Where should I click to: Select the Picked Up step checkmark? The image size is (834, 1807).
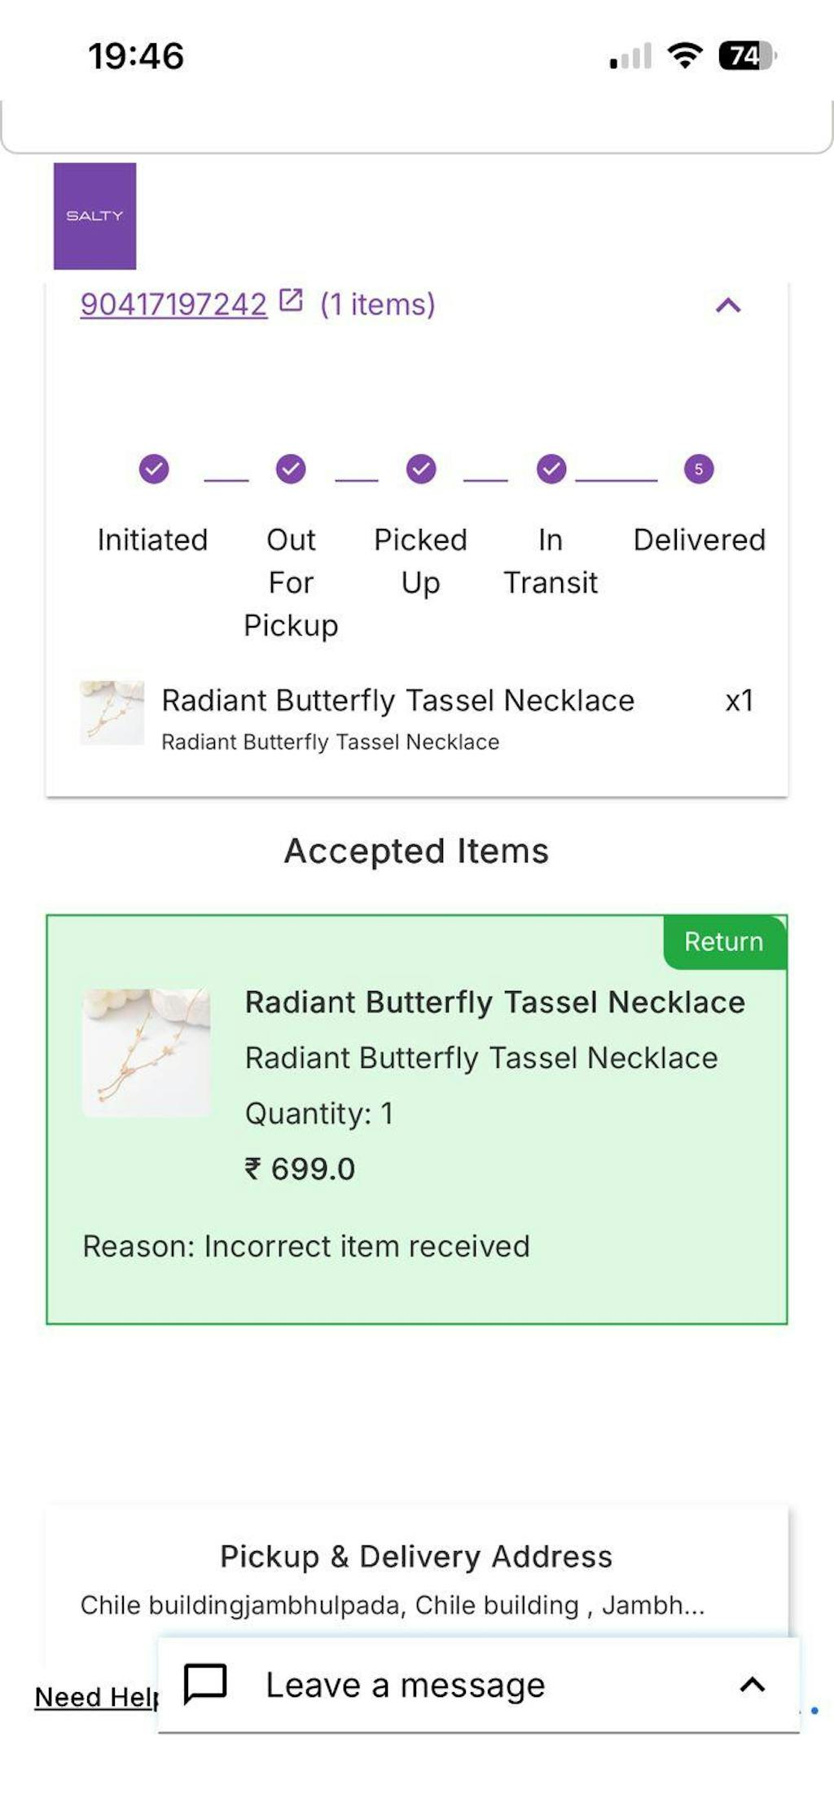pos(421,469)
